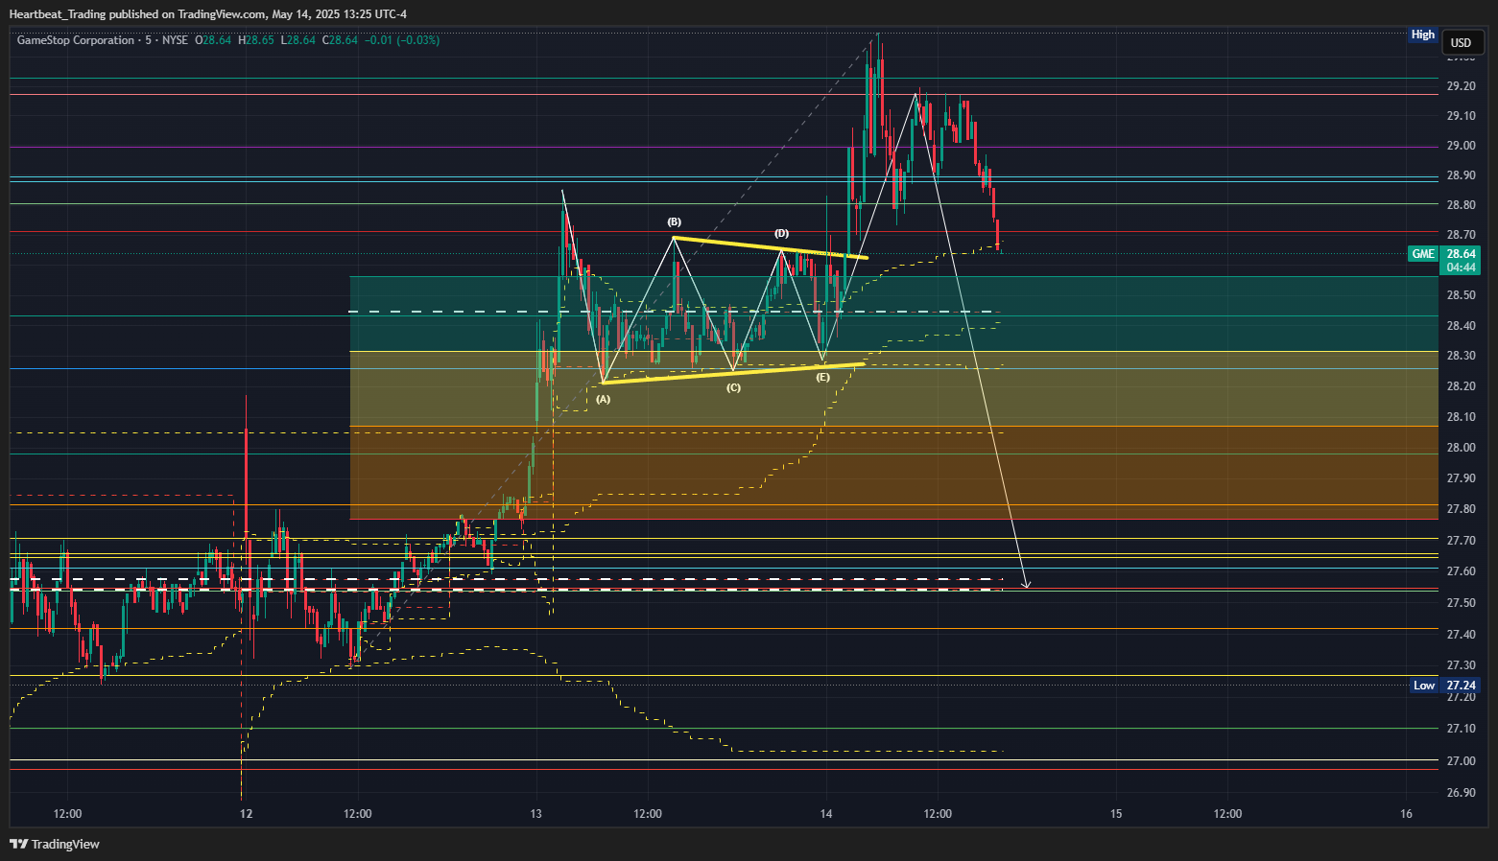Image resolution: width=1498 pixels, height=861 pixels.
Task: Click the high value H28.65
Action: point(256,40)
